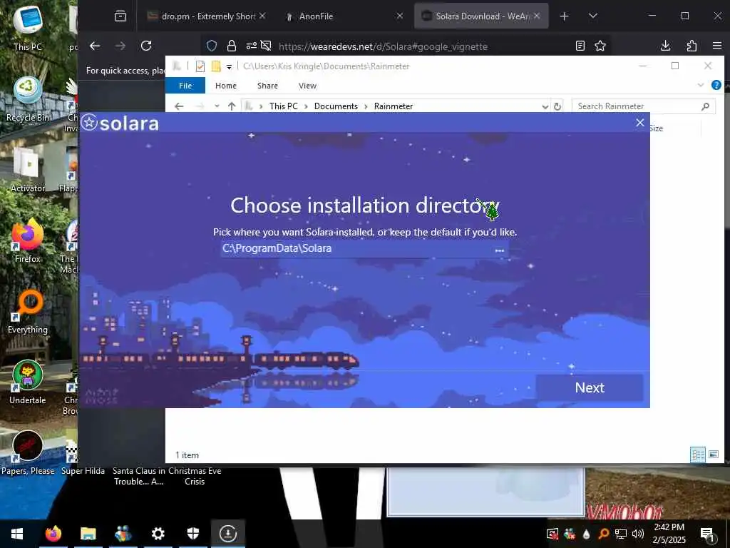Screen dimensions: 730x548
Task: Close the dro.pm browser tab
Action: click(262, 16)
